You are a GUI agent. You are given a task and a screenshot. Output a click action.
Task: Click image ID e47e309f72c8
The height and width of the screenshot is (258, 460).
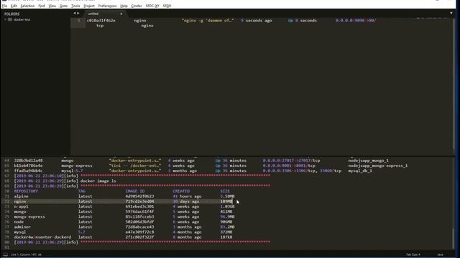(x=139, y=232)
